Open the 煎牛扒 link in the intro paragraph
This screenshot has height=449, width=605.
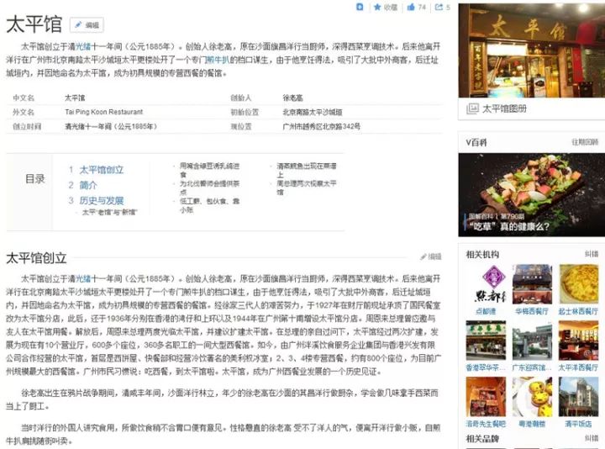click(x=218, y=60)
